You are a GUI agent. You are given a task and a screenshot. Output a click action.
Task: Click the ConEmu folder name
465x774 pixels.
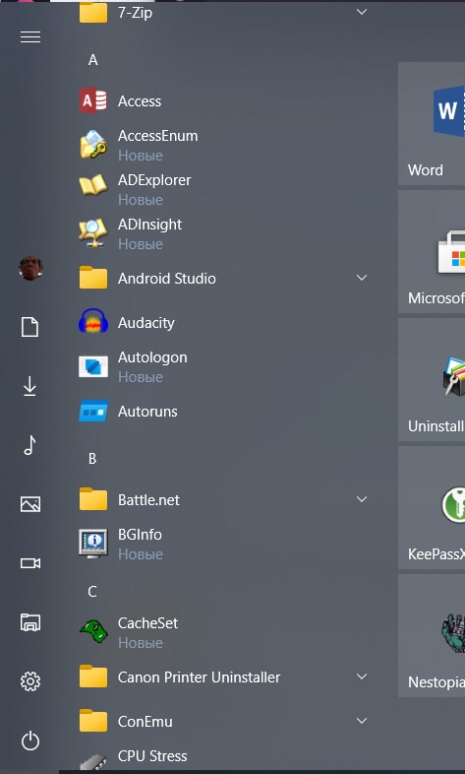click(x=145, y=722)
